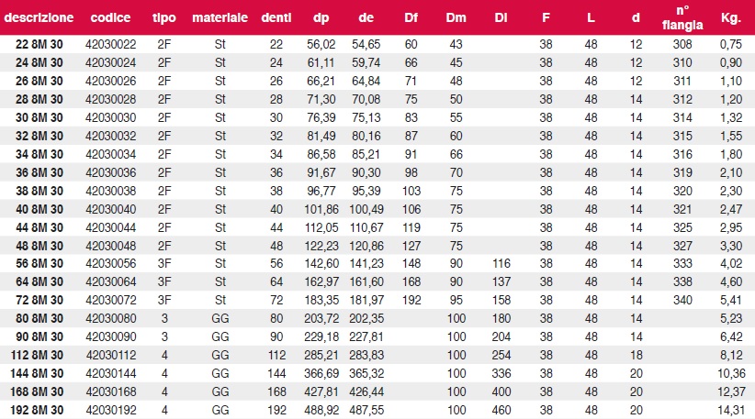Click the descrizione column header
Screen dimensions: 755x419
pos(39,17)
